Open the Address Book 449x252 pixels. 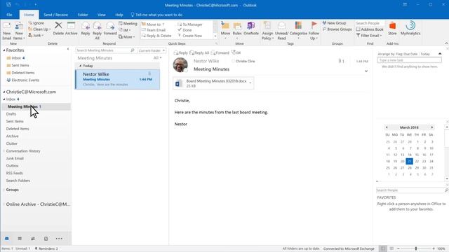point(370,29)
